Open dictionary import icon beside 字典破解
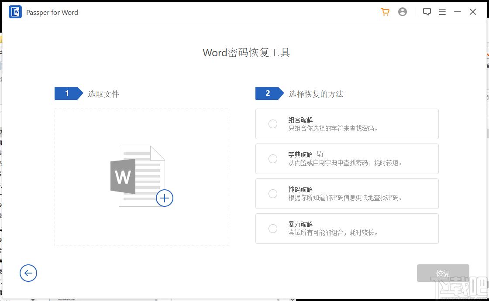The height and width of the screenshot is (301, 489). tap(320, 154)
